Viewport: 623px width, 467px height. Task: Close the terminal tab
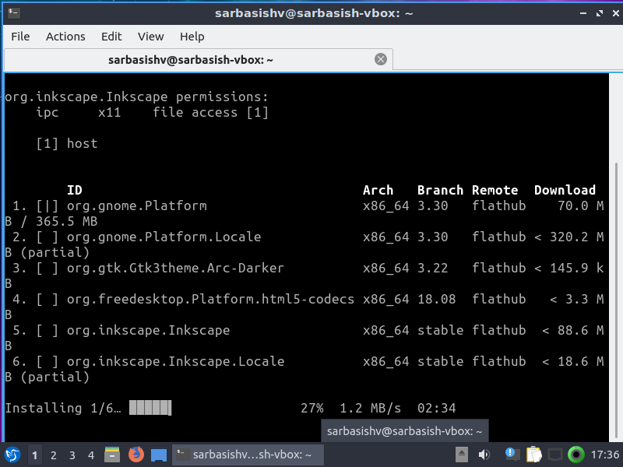381,58
